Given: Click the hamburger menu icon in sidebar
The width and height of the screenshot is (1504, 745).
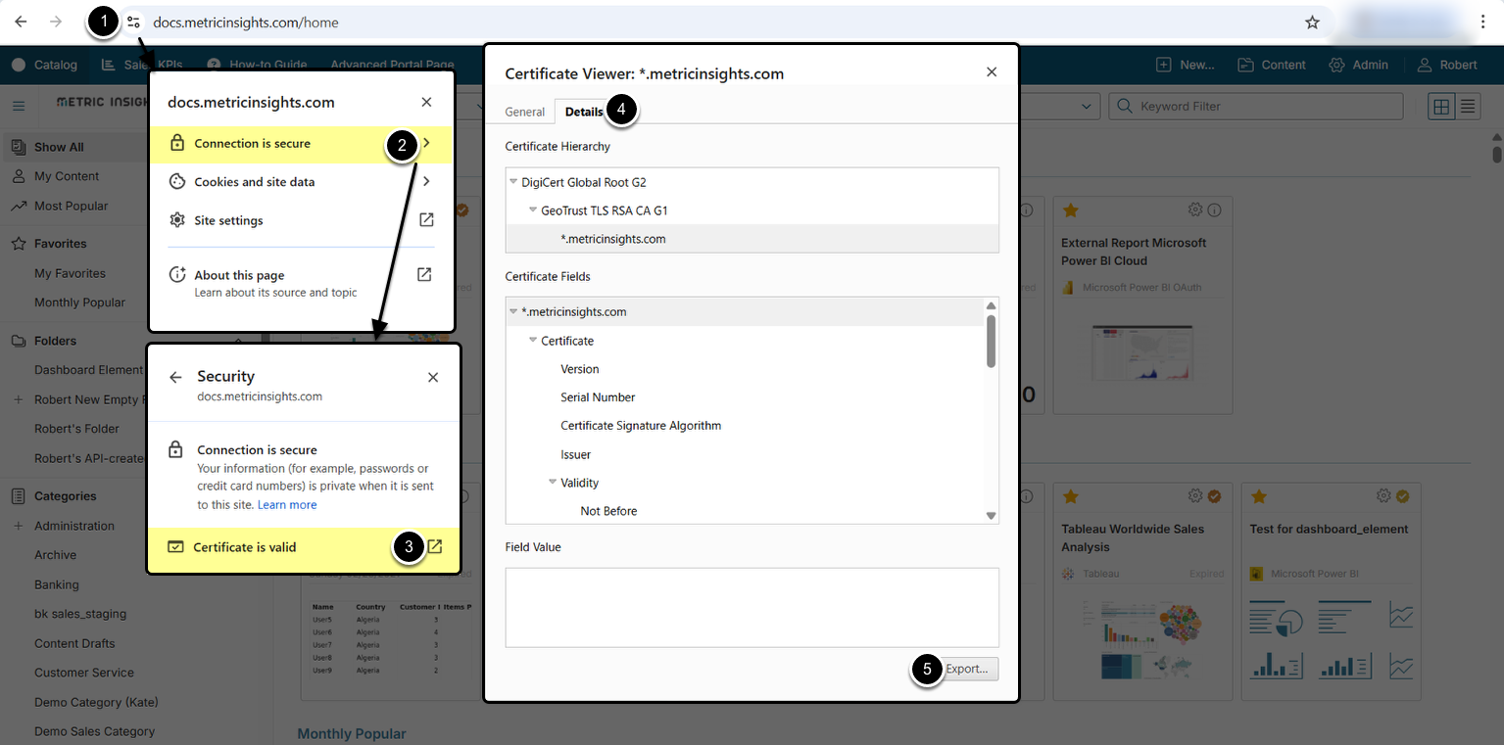Looking at the screenshot, I should [19, 107].
